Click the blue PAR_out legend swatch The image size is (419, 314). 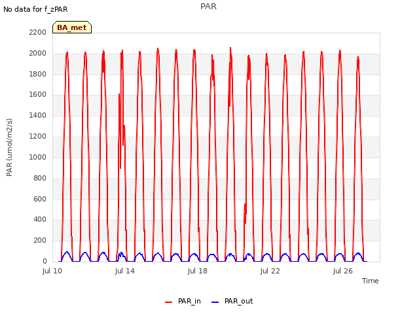click(215, 302)
